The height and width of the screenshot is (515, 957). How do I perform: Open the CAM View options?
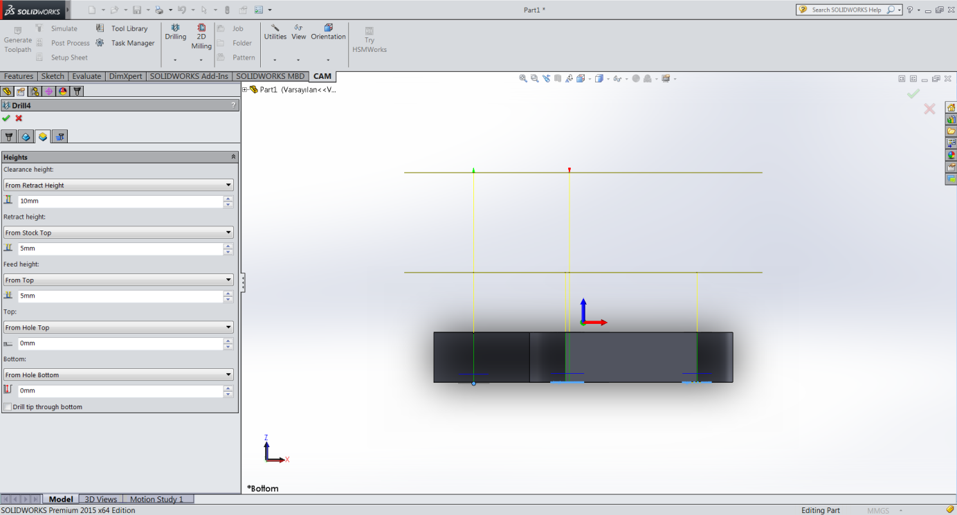[299, 32]
